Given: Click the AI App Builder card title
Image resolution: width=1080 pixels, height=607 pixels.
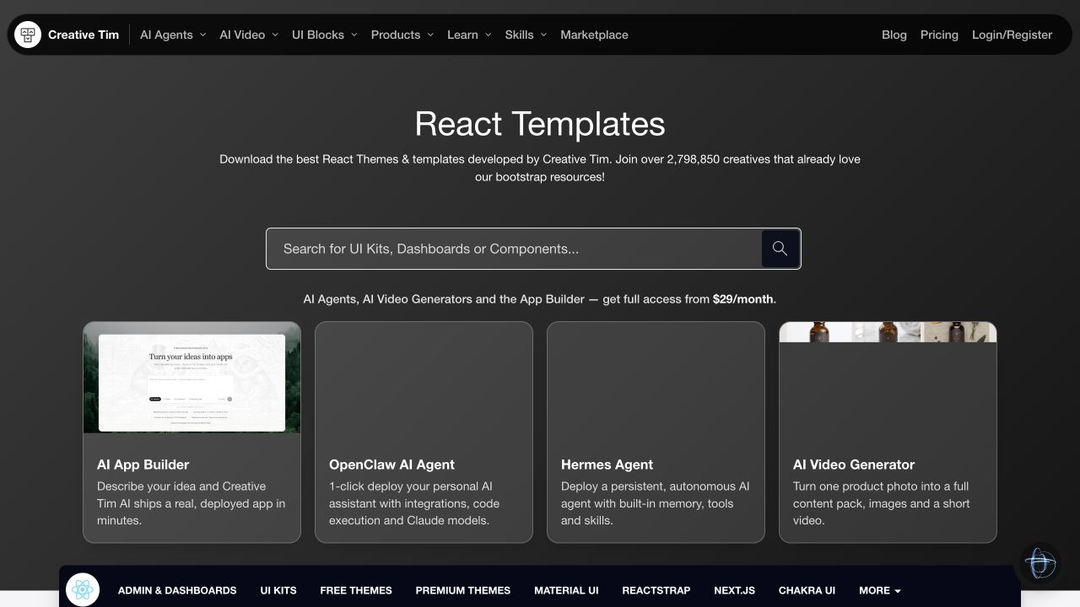Looking at the screenshot, I should click(x=143, y=465).
